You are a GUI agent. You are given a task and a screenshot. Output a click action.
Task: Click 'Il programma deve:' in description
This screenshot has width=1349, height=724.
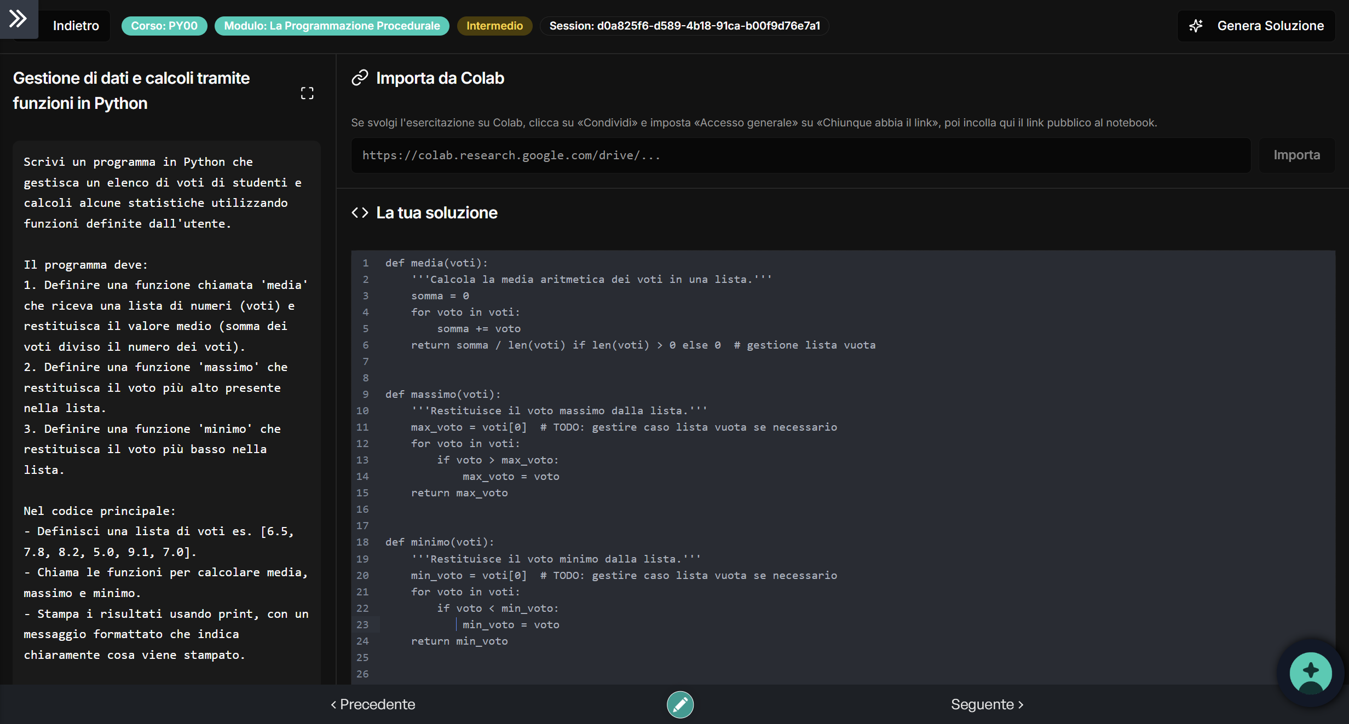(85, 265)
